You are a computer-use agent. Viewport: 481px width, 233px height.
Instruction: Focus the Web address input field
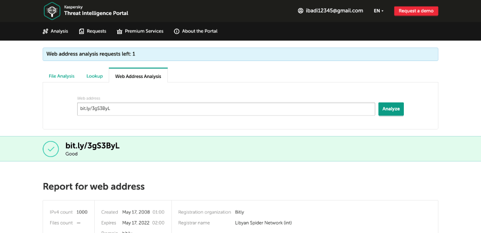coord(226,109)
